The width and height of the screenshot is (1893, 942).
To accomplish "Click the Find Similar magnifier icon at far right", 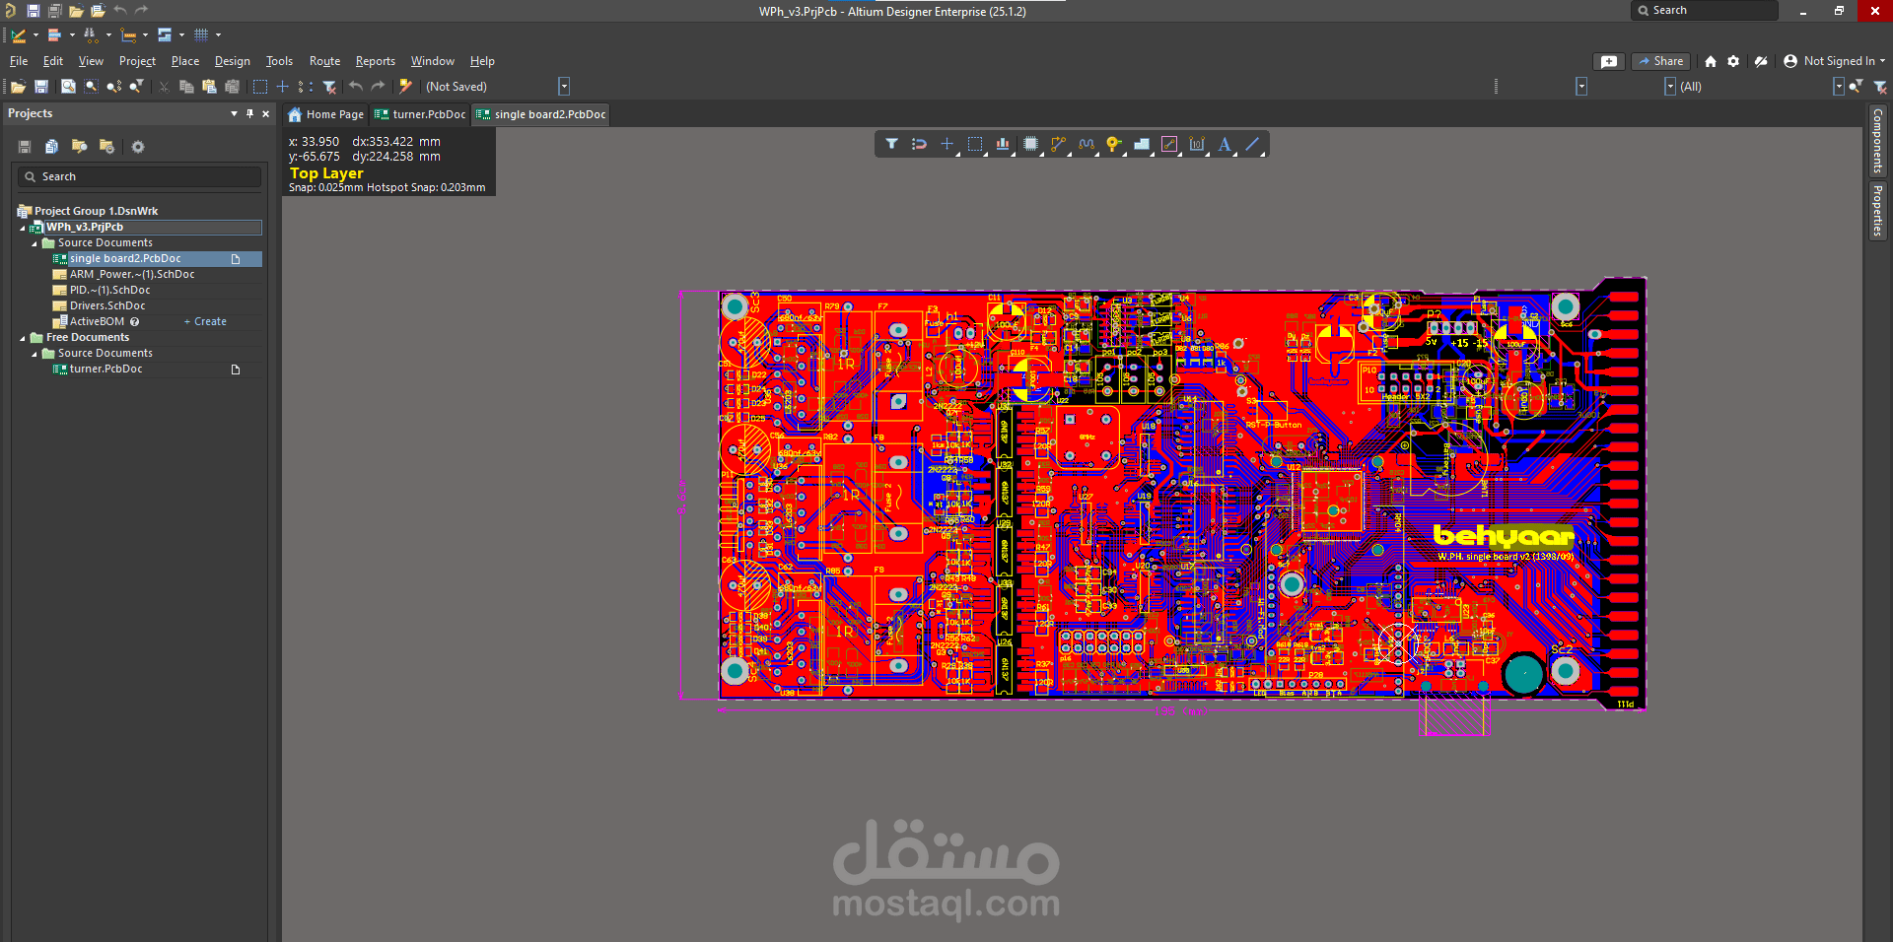I will coord(1856,87).
